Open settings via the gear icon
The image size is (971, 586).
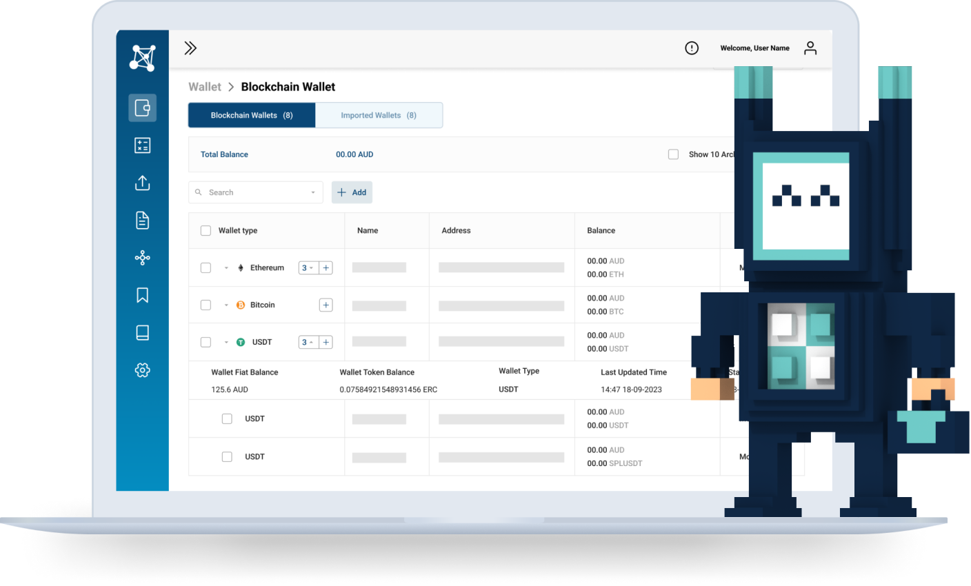[142, 370]
